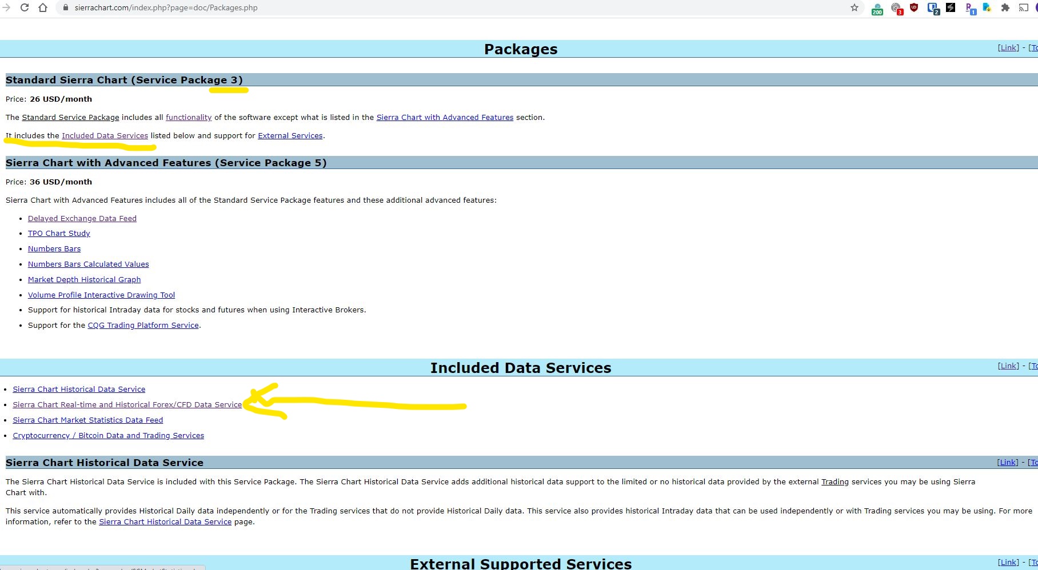Viewport: 1038px width, 570px height.
Task: Open Sierra Chart with Advanced Features link in paragraph
Action: click(445, 118)
